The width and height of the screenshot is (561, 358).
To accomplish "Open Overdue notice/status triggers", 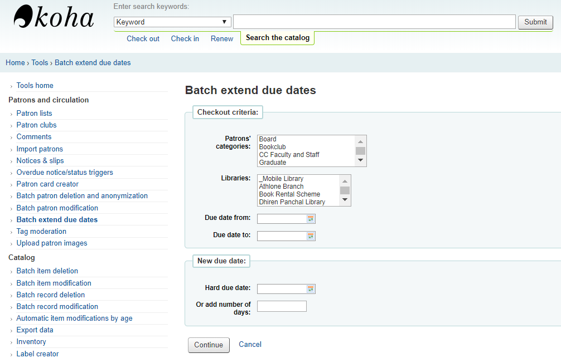I will (x=65, y=173).
